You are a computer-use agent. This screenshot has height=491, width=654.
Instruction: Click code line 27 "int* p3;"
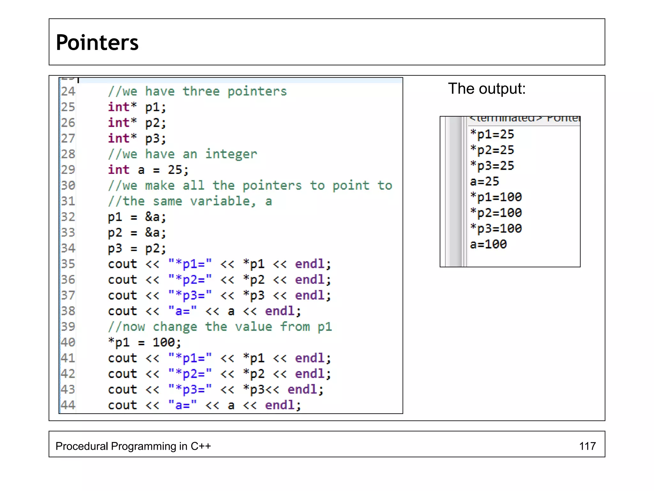click(137, 138)
